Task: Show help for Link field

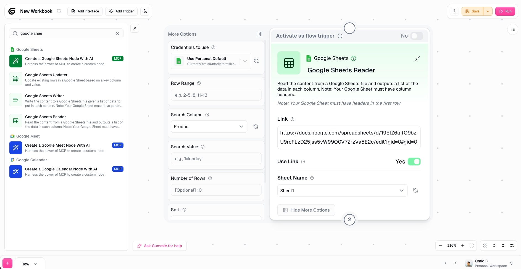Action: click(x=293, y=119)
